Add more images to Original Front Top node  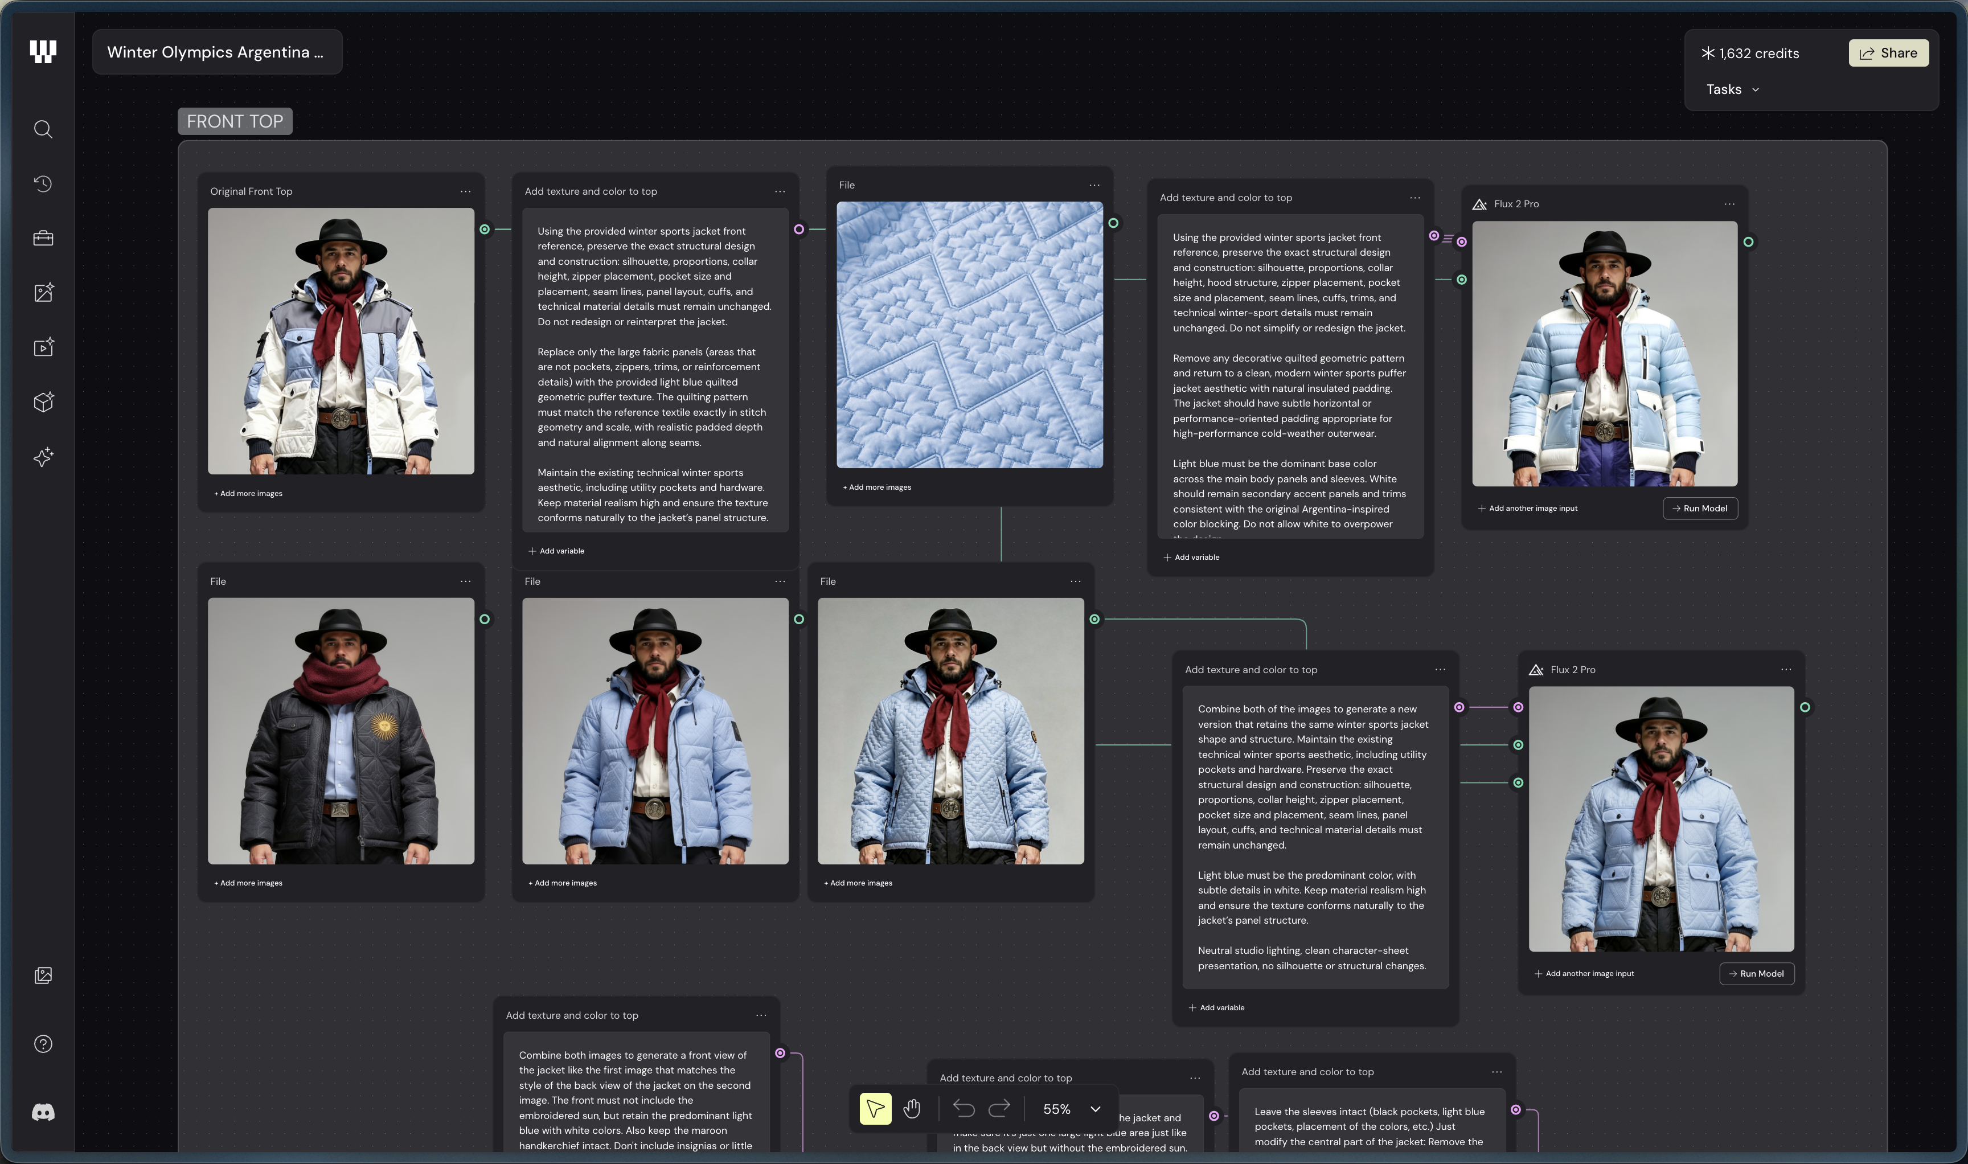point(248,493)
